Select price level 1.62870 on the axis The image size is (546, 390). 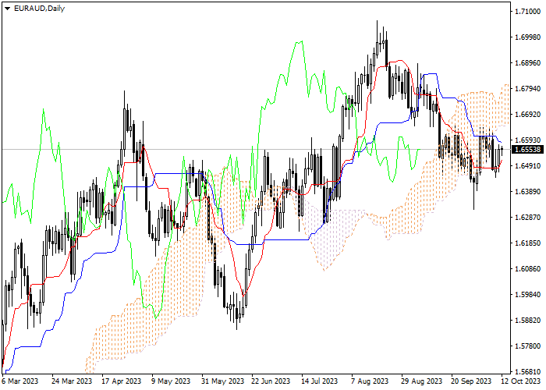pos(528,218)
